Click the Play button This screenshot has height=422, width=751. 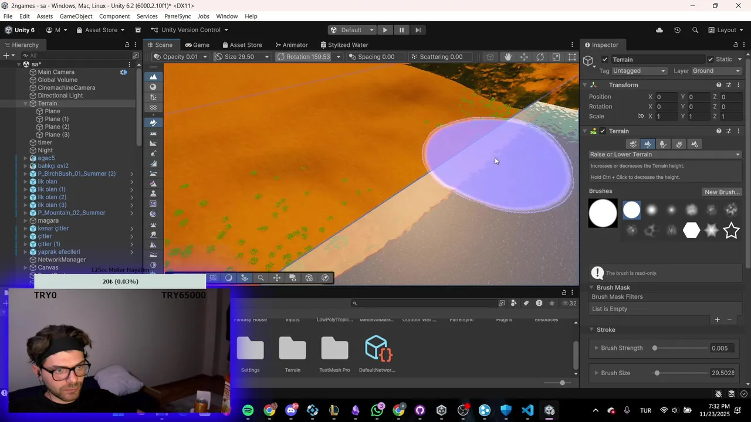(385, 30)
